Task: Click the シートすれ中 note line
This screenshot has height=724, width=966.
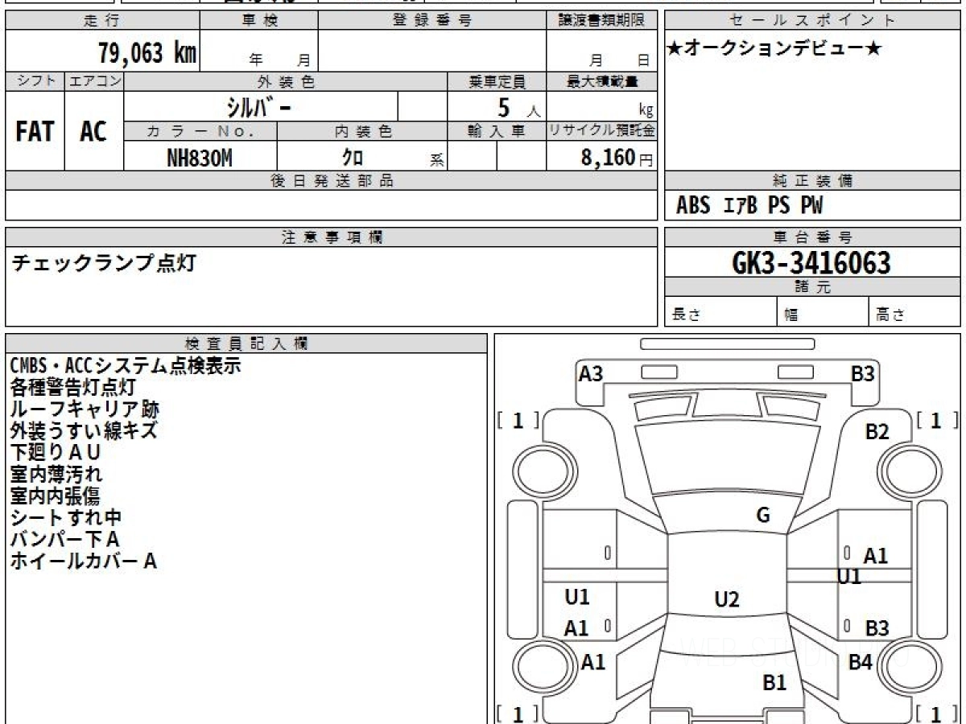Action: 66,517
